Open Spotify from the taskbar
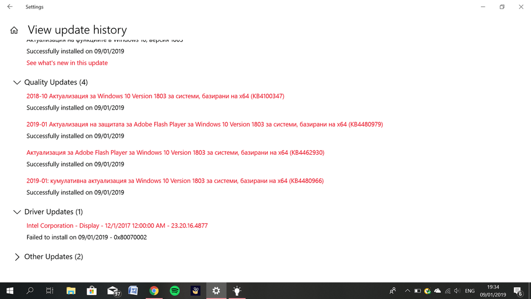Viewport: 531px width, 299px height. click(175, 291)
